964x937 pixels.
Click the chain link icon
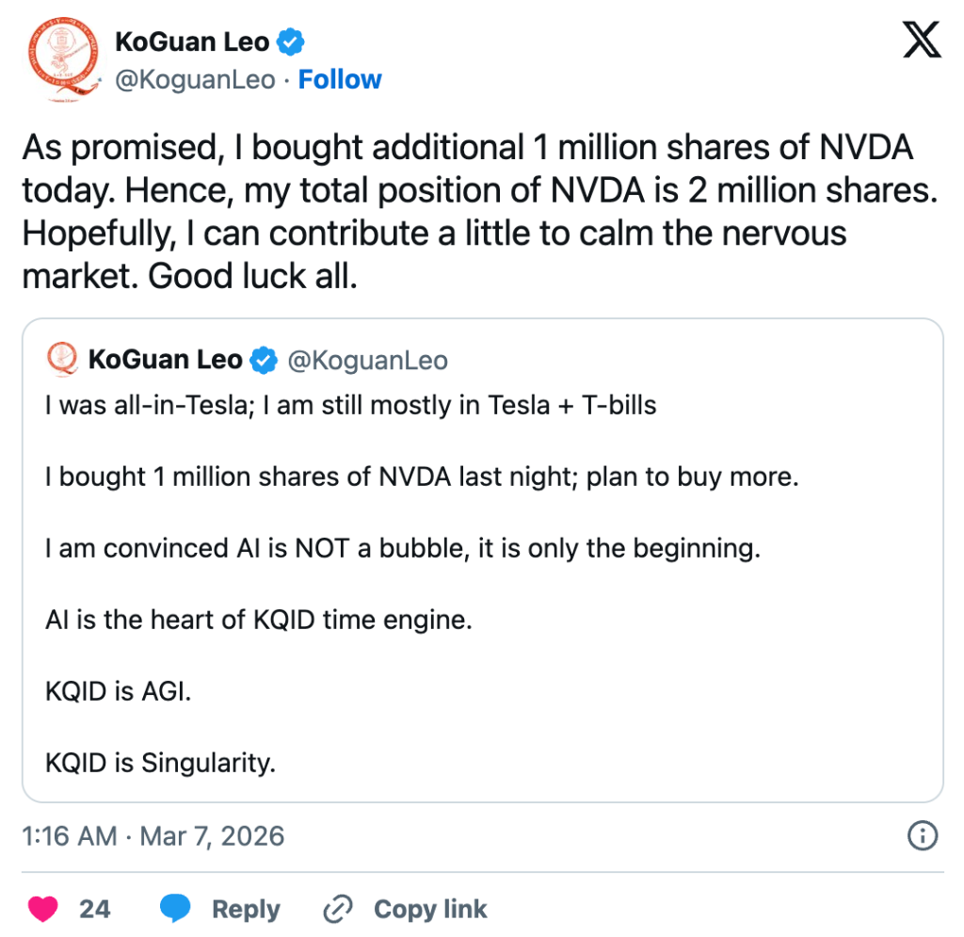click(336, 909)
